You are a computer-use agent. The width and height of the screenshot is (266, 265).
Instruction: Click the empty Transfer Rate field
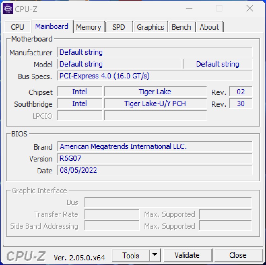coord(112,214)
